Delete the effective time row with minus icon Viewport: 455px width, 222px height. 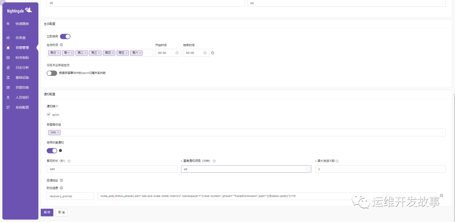[212, 53]
